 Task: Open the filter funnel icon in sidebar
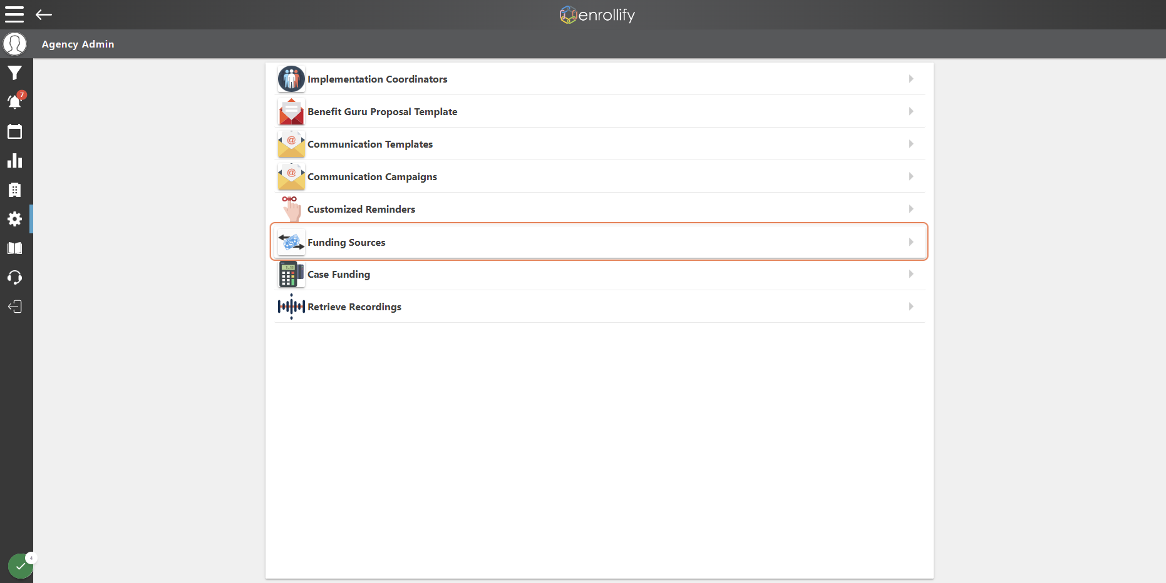tap(14, 73)
